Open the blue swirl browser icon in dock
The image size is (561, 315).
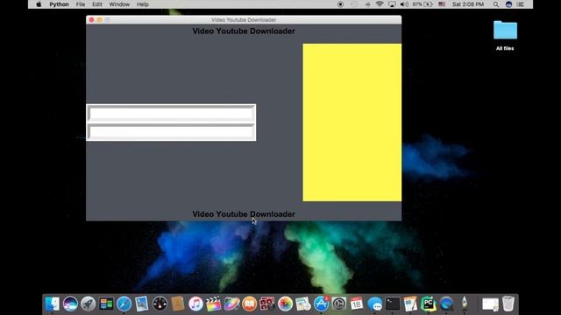coord(446,304)
